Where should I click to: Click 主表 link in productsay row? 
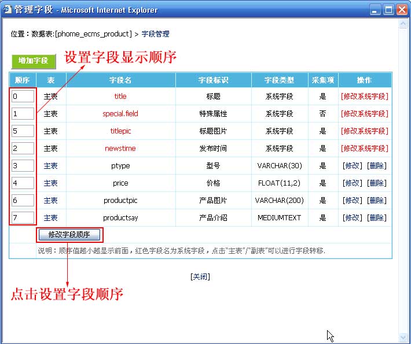[51, 218]
